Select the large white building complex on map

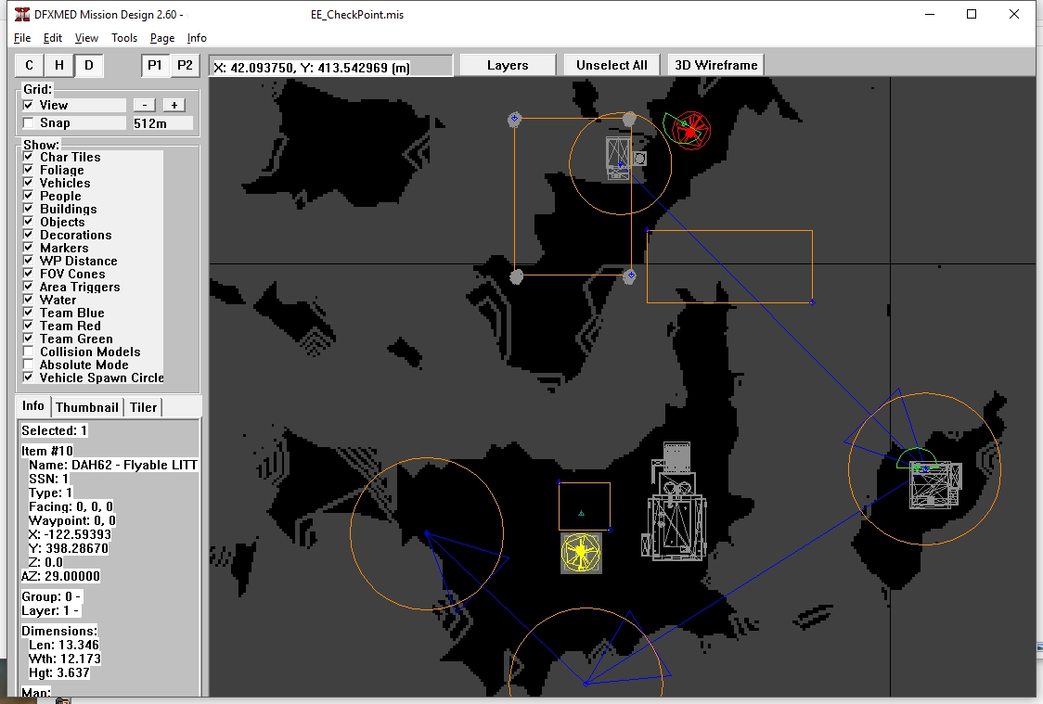(x=674, y=502)
